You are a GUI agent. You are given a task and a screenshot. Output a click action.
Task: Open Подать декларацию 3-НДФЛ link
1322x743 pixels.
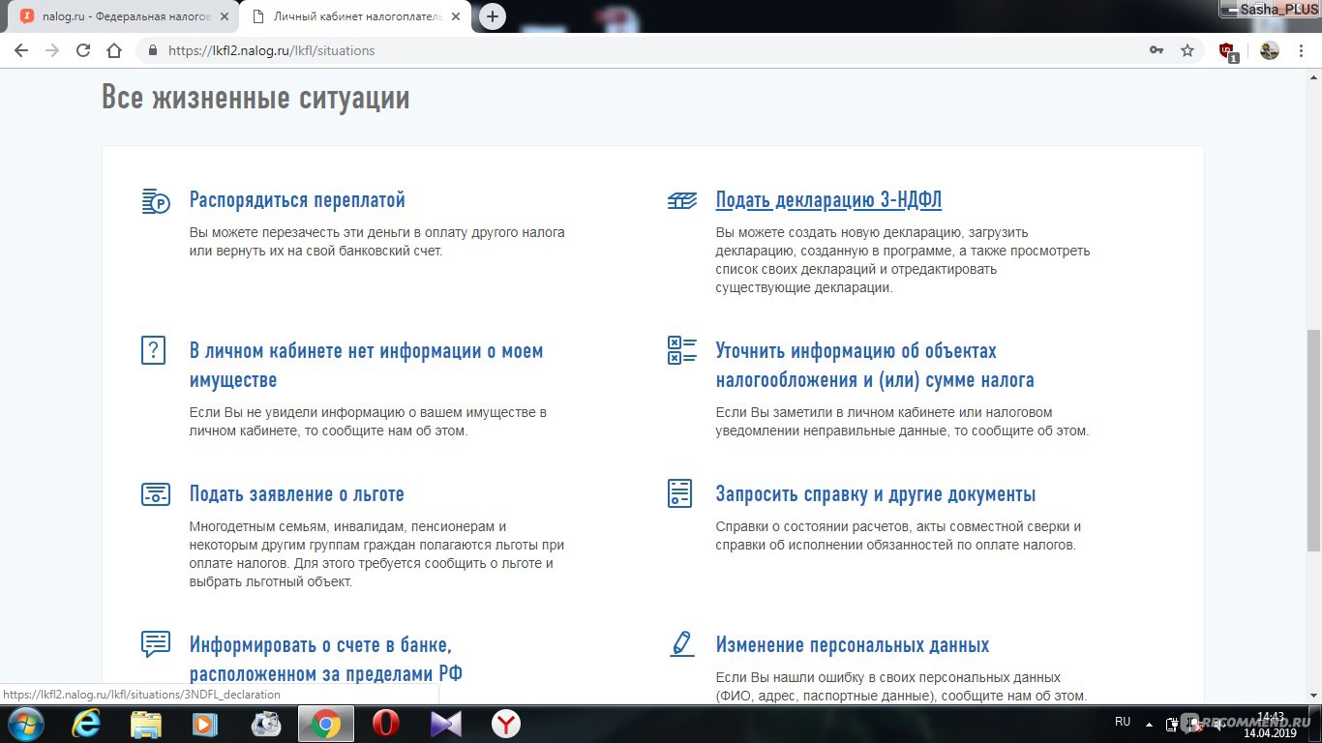coord(828,200)
